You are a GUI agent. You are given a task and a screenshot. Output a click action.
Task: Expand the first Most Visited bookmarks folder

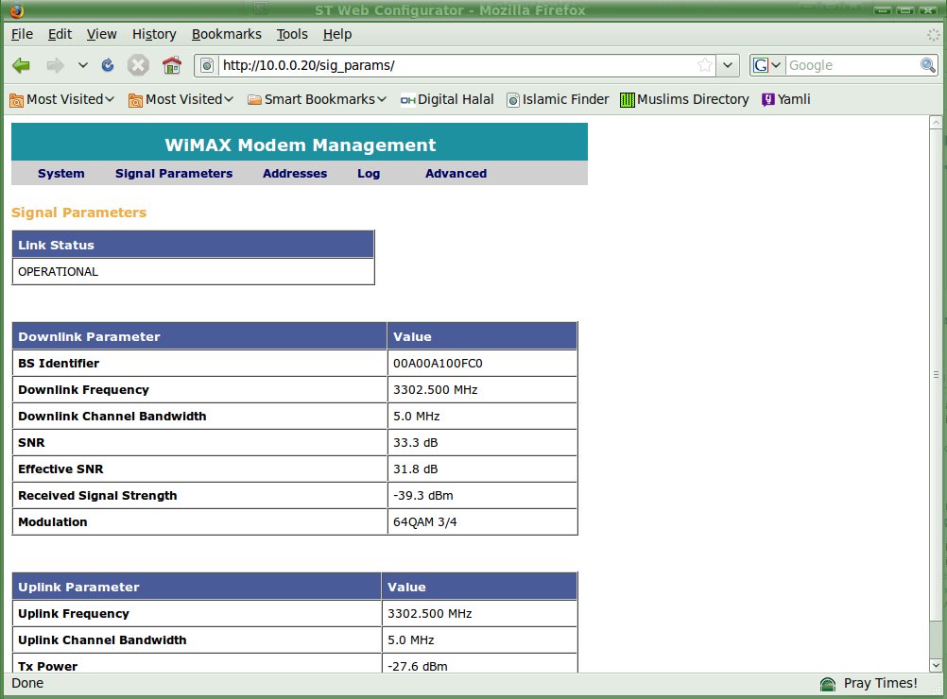coord(110,99)
